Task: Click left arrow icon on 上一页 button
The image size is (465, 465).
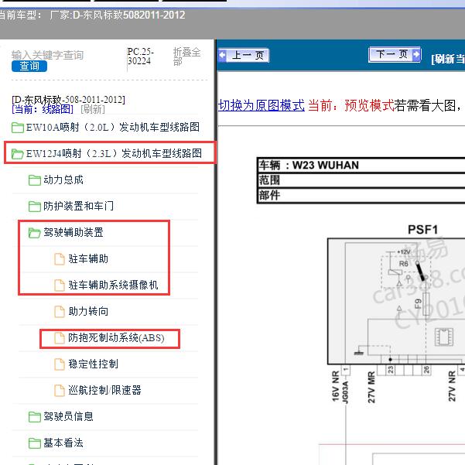Action: point(222,55)
